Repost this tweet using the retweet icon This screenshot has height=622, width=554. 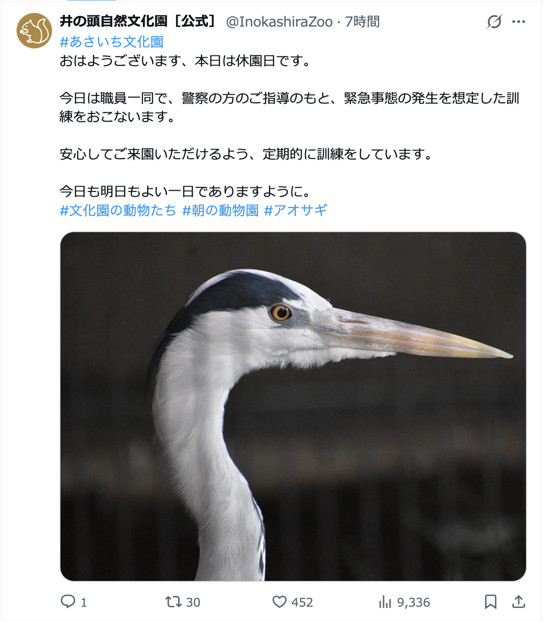click(x=173, y=602)
